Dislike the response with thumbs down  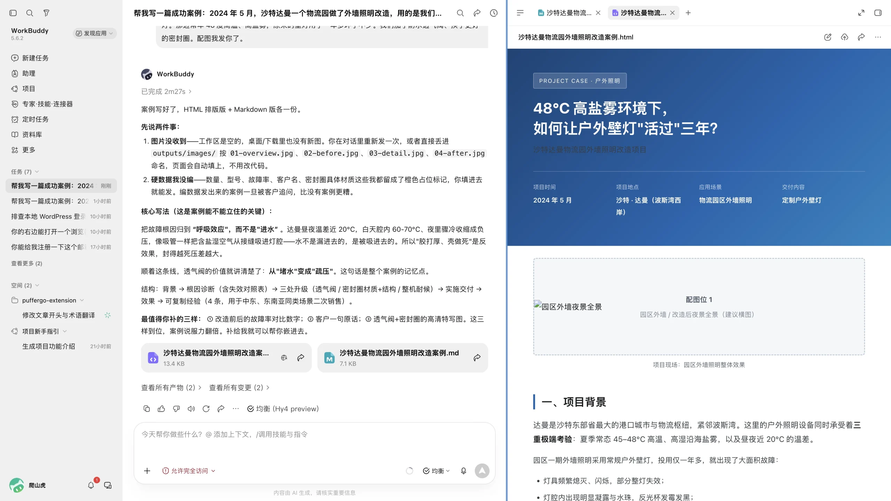point(176,408)
